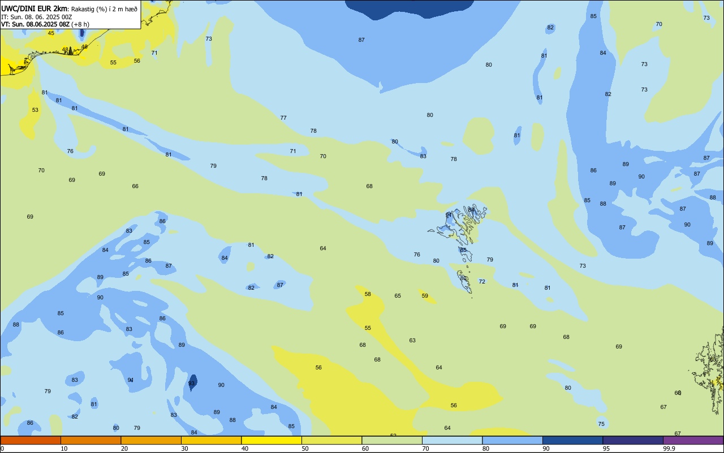Click the legend tick label "50"
The width and height of the screenshot is (724, 453).
pos(305,448)
